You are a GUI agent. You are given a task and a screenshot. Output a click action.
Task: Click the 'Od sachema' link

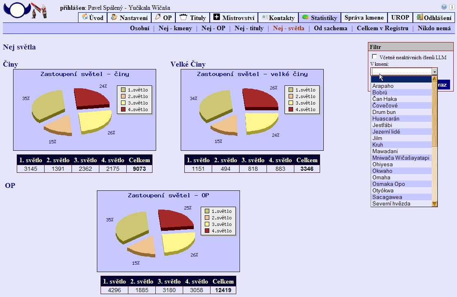(330, 28)
